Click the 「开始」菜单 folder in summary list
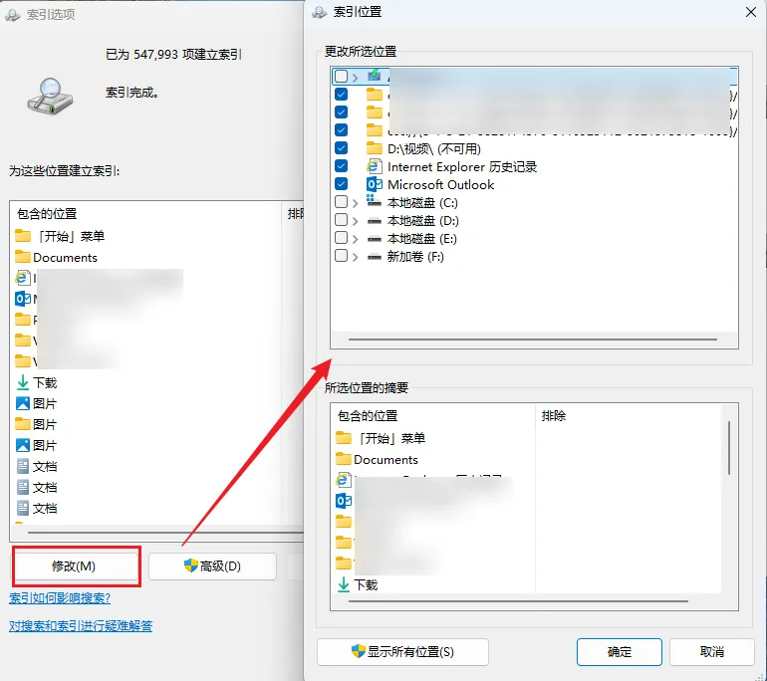The height and width of the screenshot is (681, 767). pos(381,438)
